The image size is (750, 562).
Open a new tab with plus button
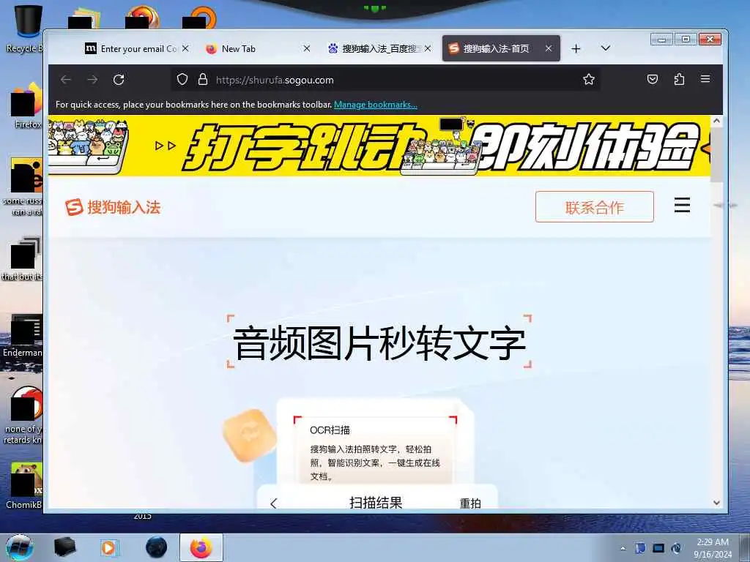(576, 49)
